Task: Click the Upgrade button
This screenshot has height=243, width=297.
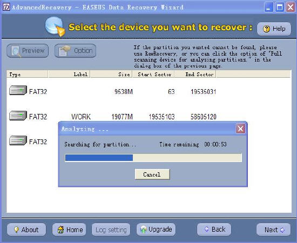Action: (156, 230)
